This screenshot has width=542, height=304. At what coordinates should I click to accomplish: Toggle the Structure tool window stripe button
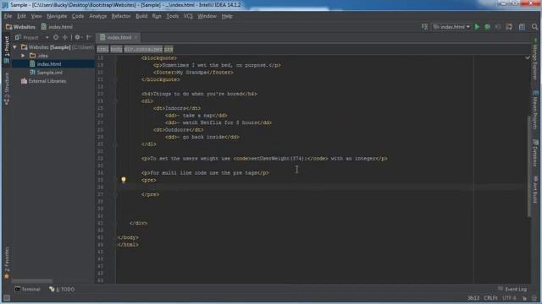(x=7, y=89)
